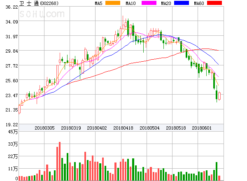This screenshot has height=181, width=247.
Task: Click the 33万 volume axis label
Action: click(13, 144)
